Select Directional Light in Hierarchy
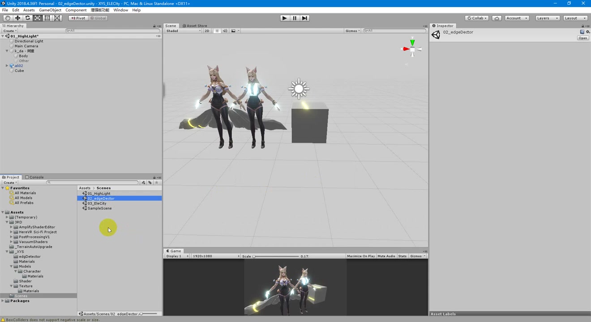This screenshot has width=591, height=322. (x=29, y=41)
